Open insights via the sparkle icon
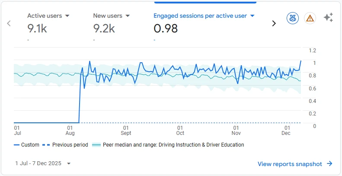This screenshot has width=342, height=176. tap(328, 18)
